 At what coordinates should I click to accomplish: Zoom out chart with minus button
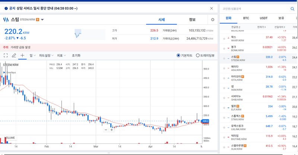pyautogui.click(x=106, y=130)
